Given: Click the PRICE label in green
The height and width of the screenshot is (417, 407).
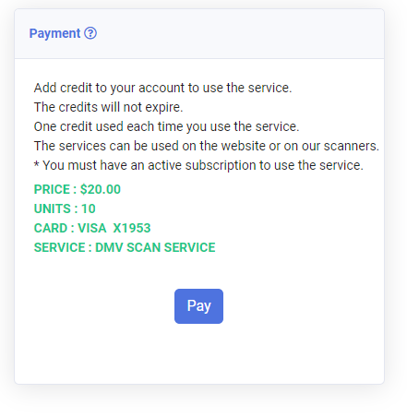Looking at the screenshot, I should 52,189.
